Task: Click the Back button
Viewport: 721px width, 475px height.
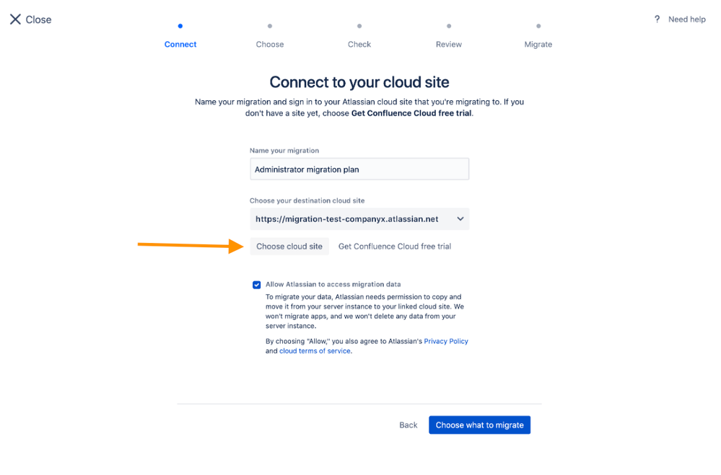Action: (x=408, y=425)
